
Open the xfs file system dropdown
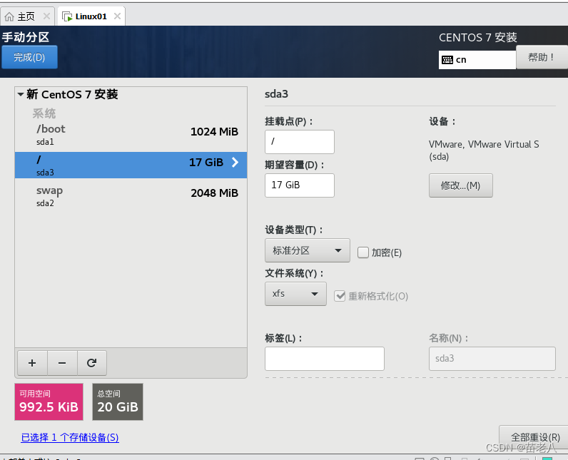tap(295, 294)
